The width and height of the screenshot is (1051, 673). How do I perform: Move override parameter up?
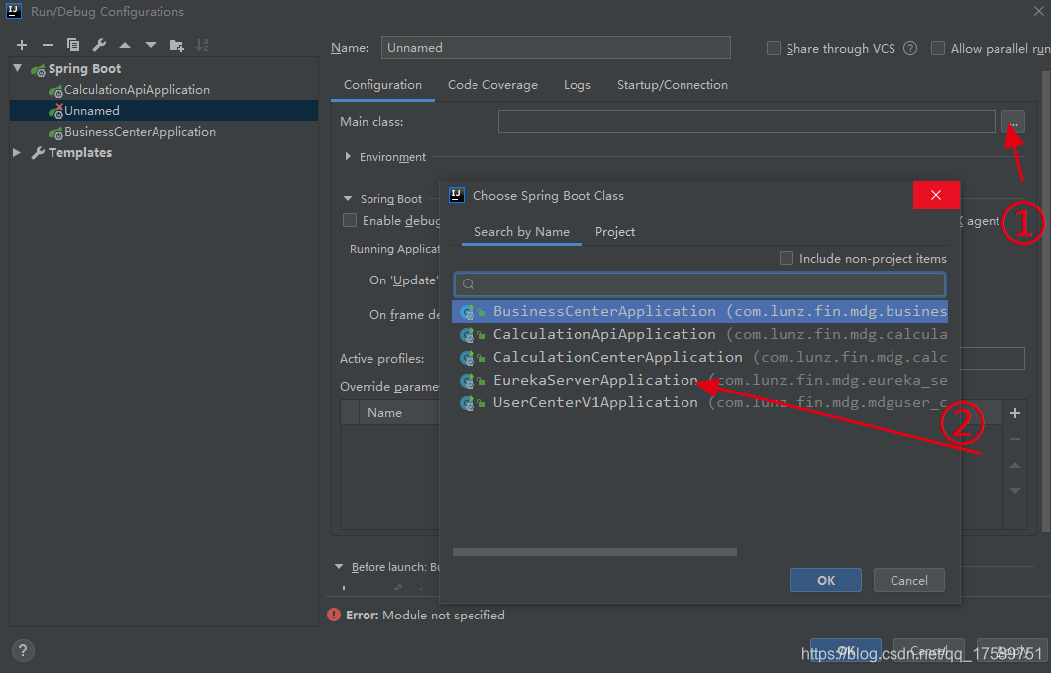(1014, 465)
